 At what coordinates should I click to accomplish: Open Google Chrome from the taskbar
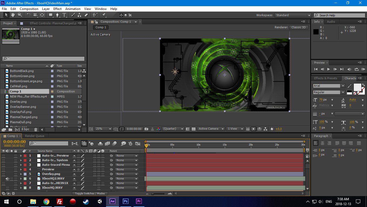(x=46, y=201)
